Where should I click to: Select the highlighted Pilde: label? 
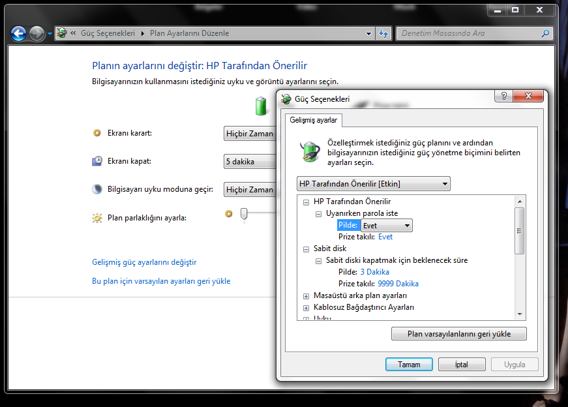point(348,225)
